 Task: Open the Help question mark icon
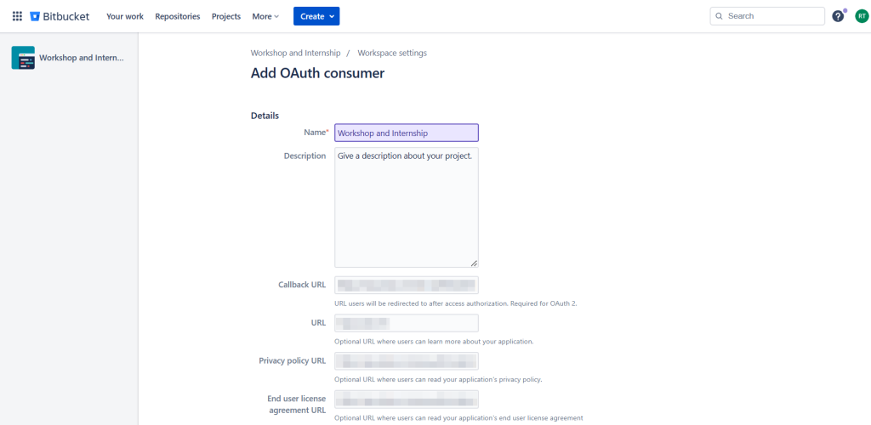838,16
